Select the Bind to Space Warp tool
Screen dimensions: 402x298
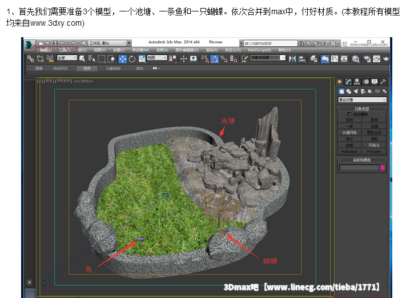pos(50,59)
